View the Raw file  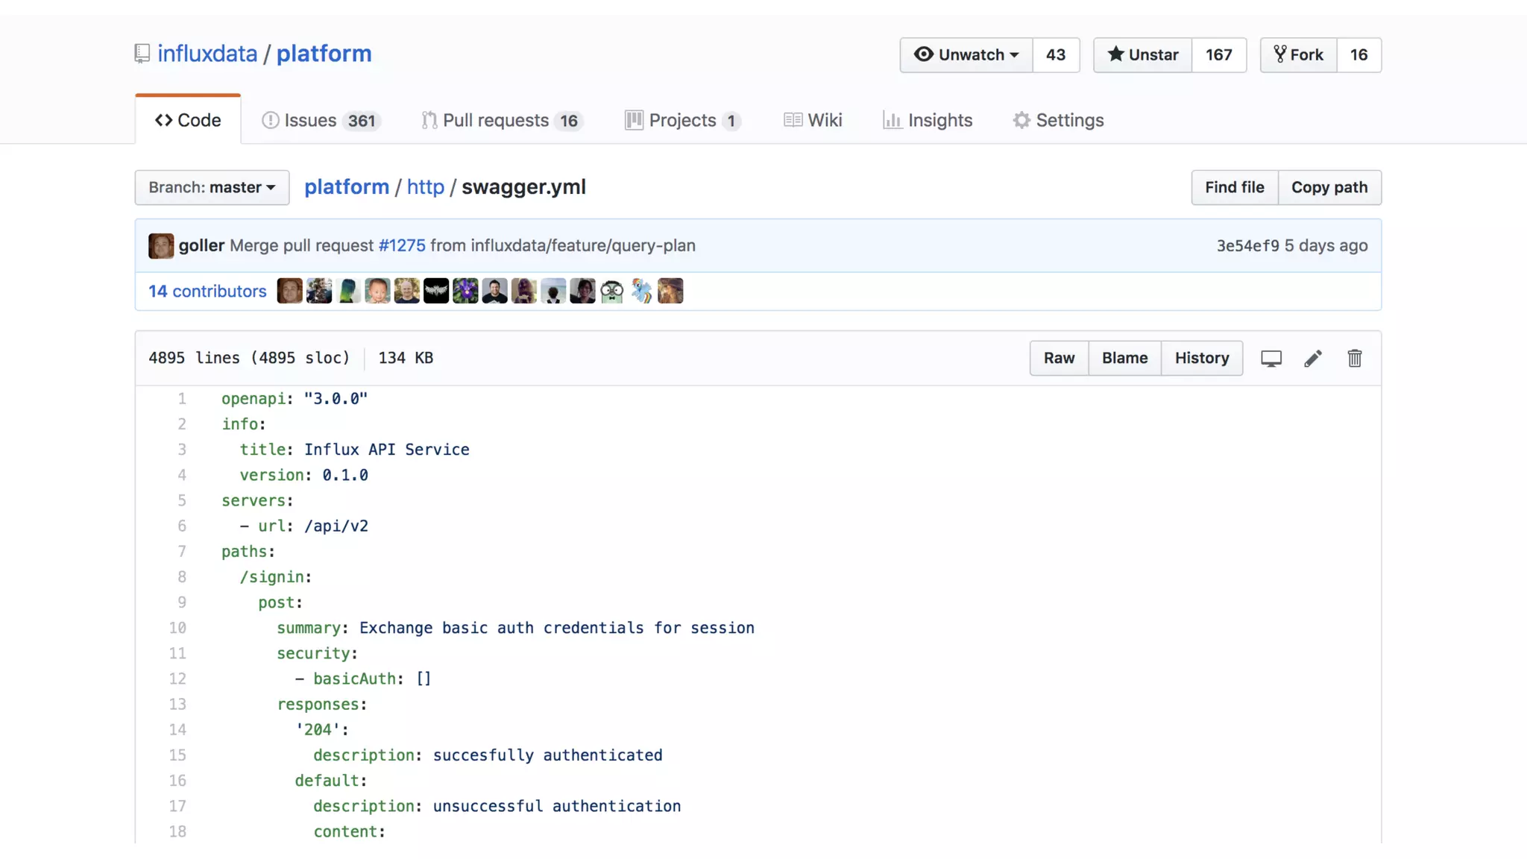tap(1059, 358)
